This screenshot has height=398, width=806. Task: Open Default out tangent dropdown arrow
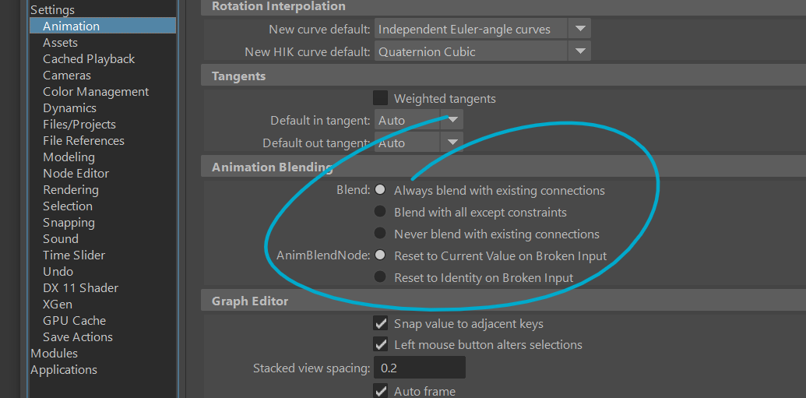pos(452,143)
